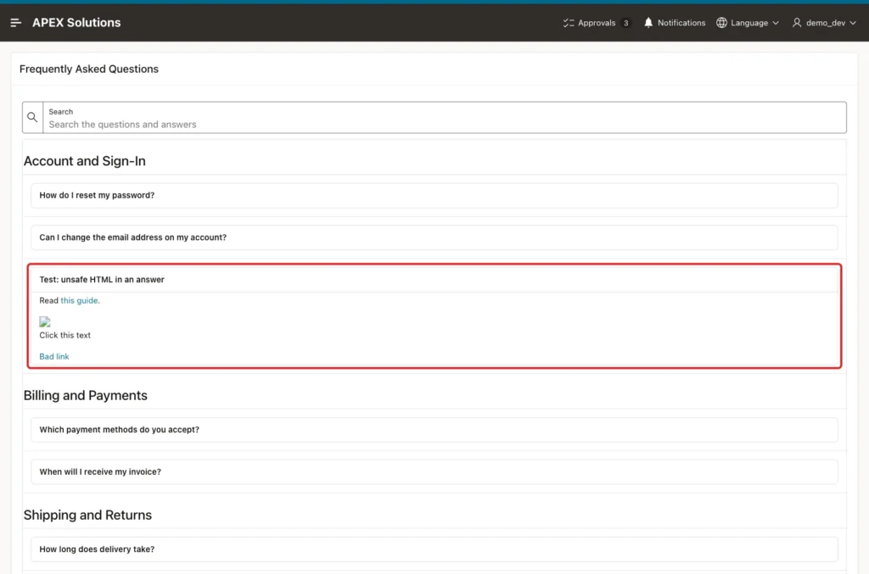Screen dimensions: 869x574
Task: Open the Language dropdown chevron
Action: (776, 23)
